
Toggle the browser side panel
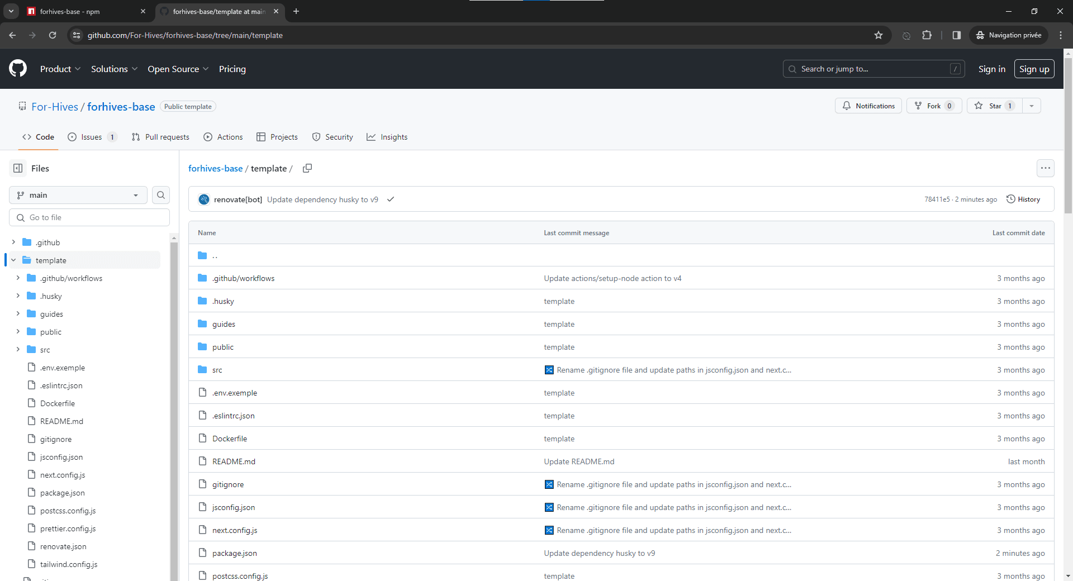coord(957,35)
